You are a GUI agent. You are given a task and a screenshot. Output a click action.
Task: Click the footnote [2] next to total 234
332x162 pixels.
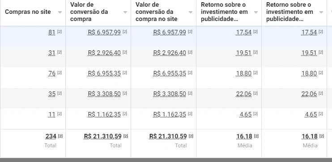60,136
